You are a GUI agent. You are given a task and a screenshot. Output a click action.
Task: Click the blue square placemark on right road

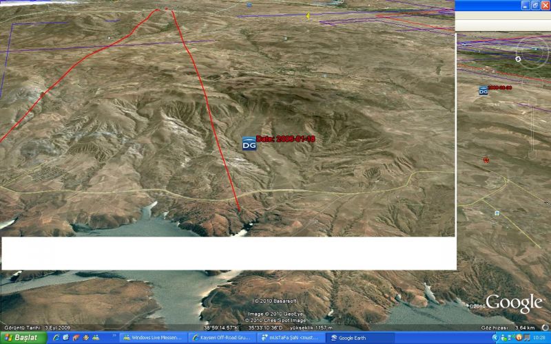coord(497,213)
